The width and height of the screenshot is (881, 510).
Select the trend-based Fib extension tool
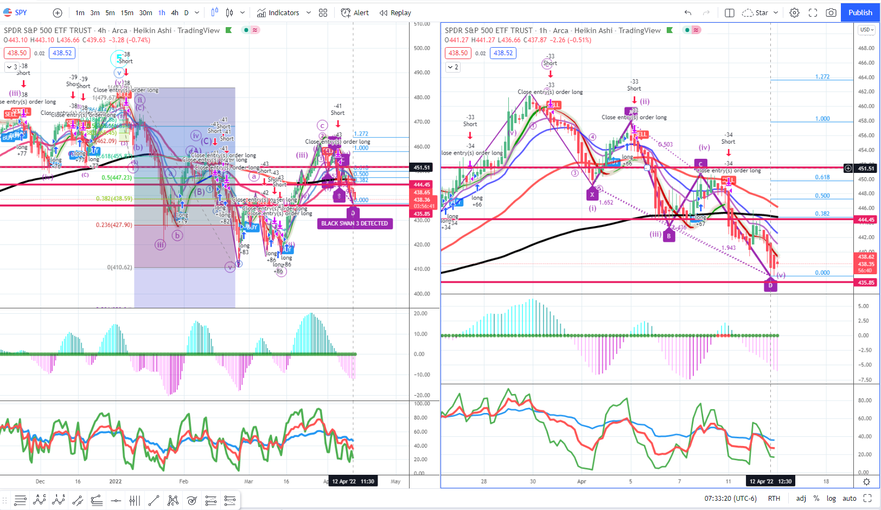210,500
